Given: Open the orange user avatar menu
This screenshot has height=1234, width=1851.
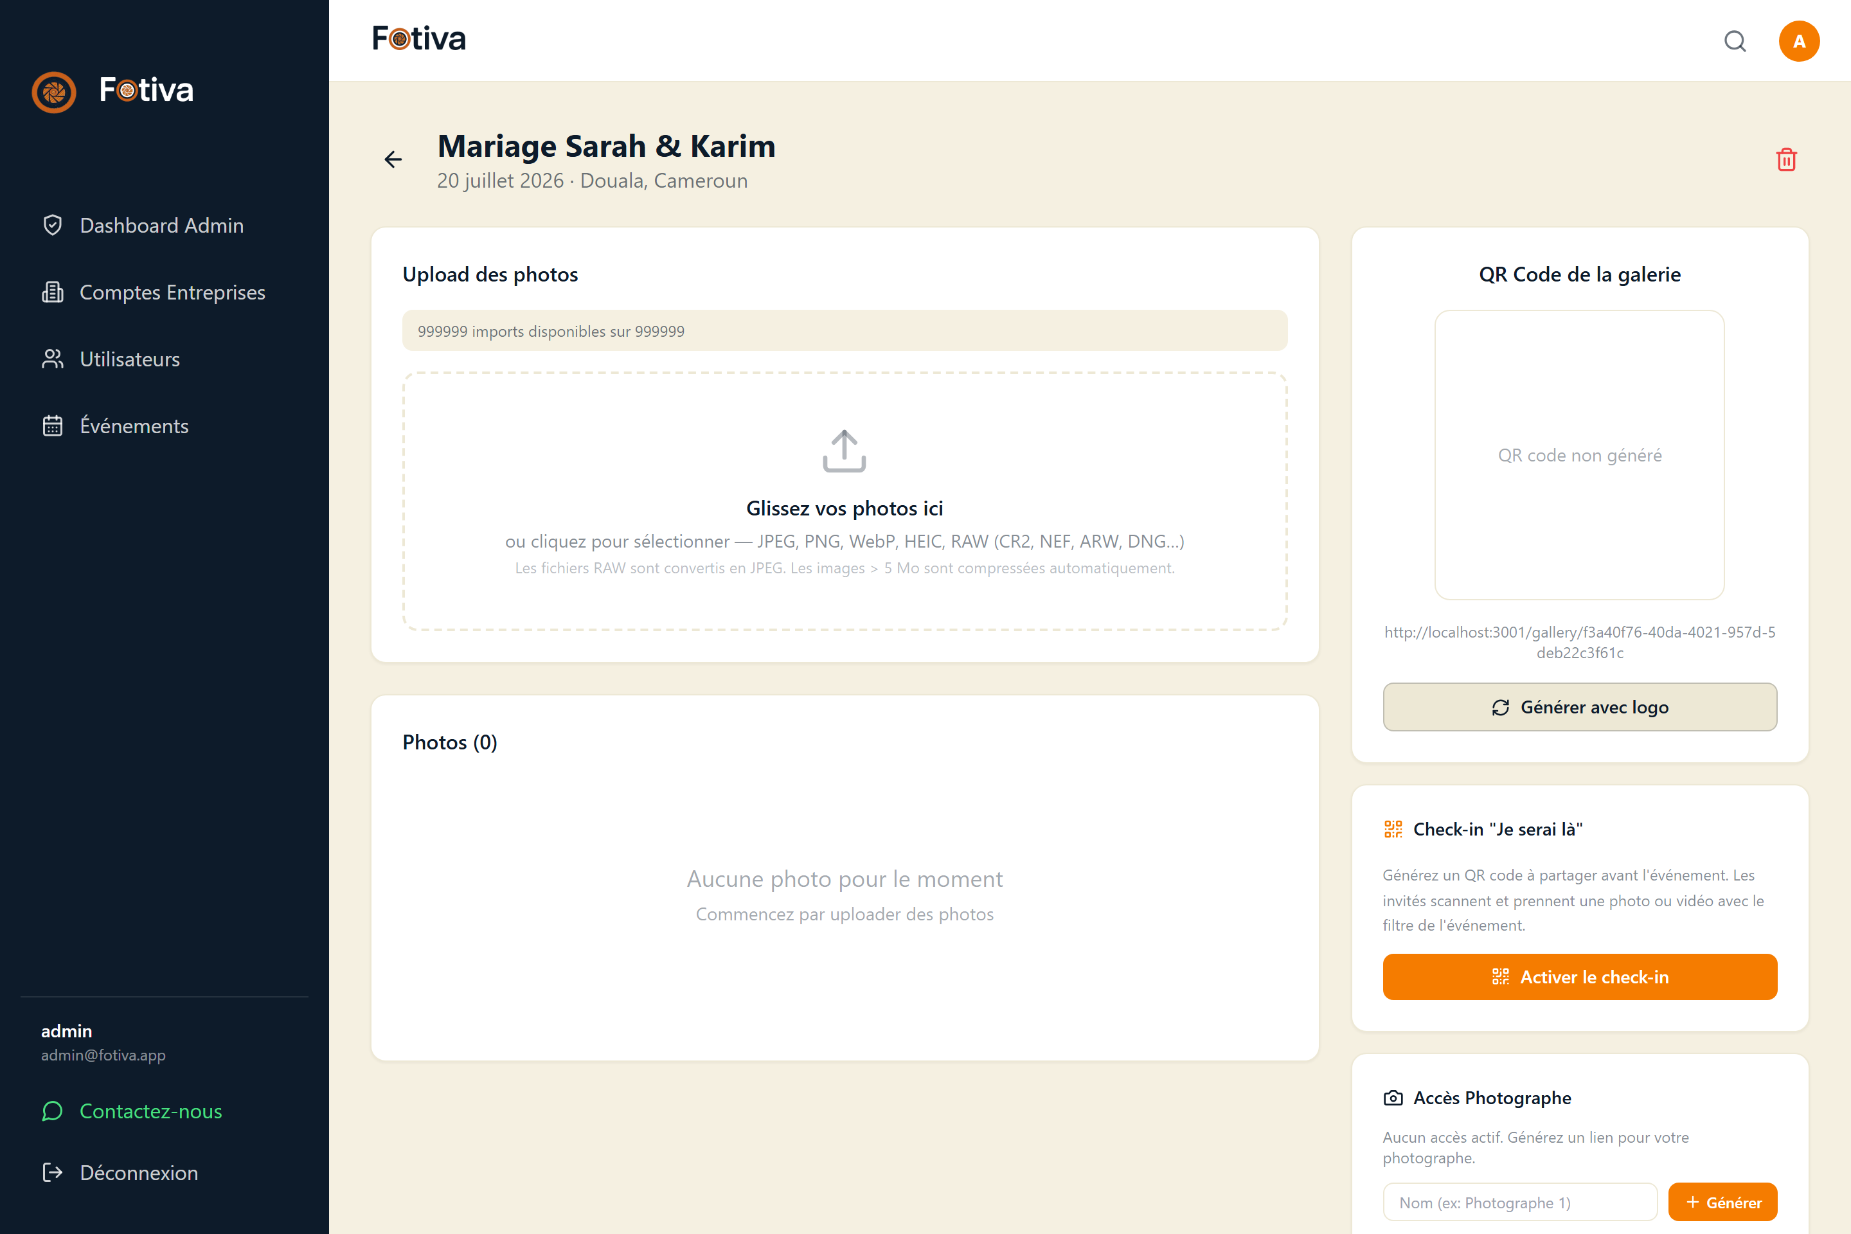Looking at the screenshot, I should tap(1798, 41).
